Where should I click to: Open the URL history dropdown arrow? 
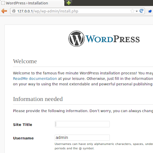[x=137, y=11]
